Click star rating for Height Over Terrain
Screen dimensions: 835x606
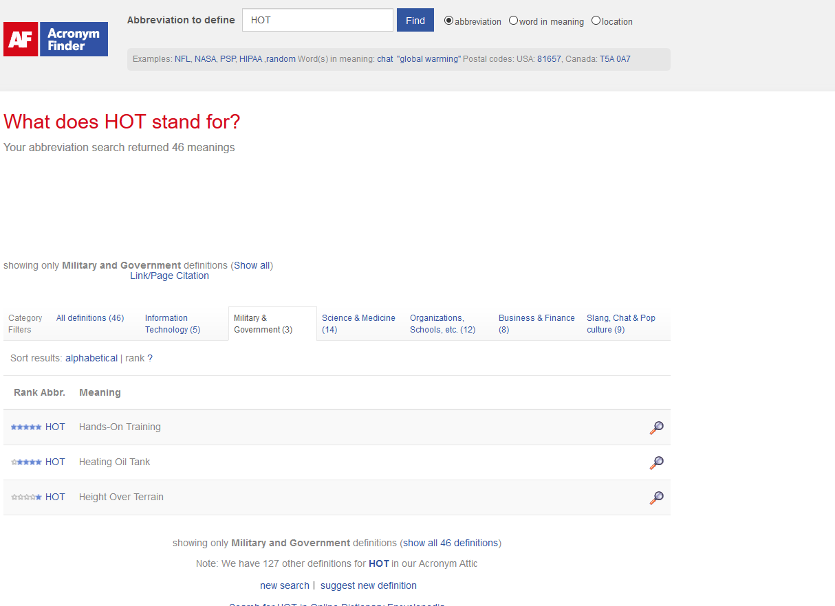point(26,497)
